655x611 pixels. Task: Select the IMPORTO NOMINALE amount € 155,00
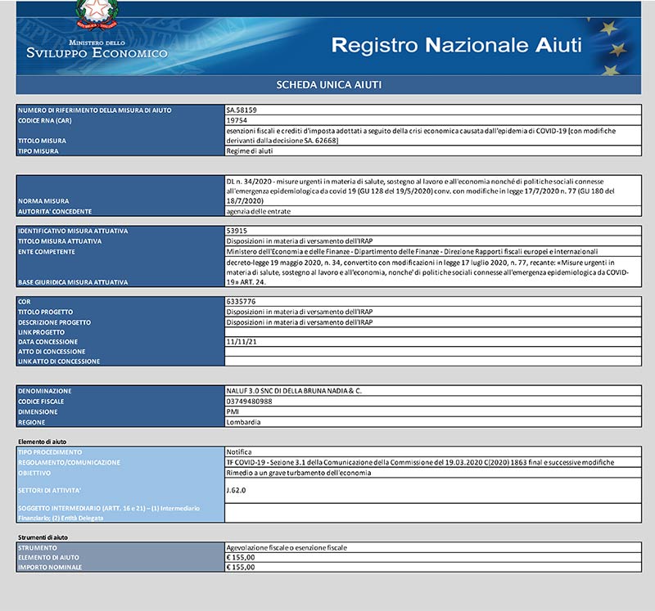coord(241,567)
